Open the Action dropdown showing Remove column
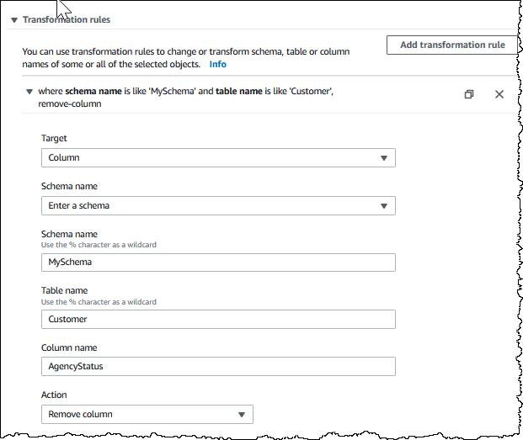 (147, 414)
